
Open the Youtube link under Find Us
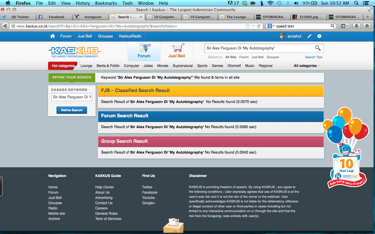(x=149, y=198)
